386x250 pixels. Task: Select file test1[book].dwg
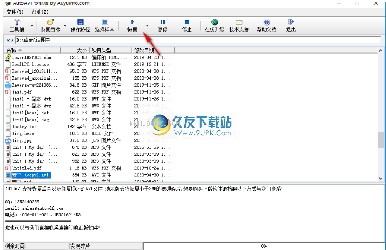click(30, 119)
